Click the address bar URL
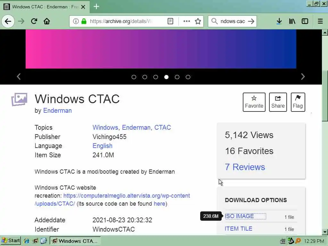 121,21
